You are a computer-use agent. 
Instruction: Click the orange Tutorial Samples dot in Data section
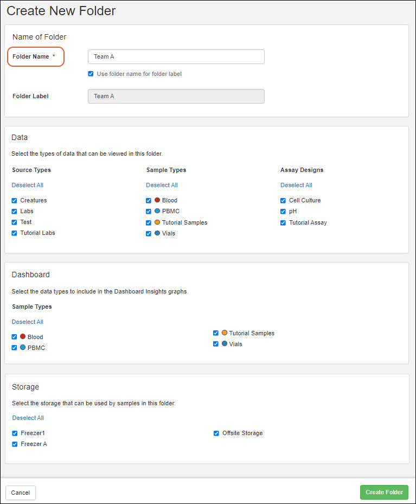click(x=157, y=222)
